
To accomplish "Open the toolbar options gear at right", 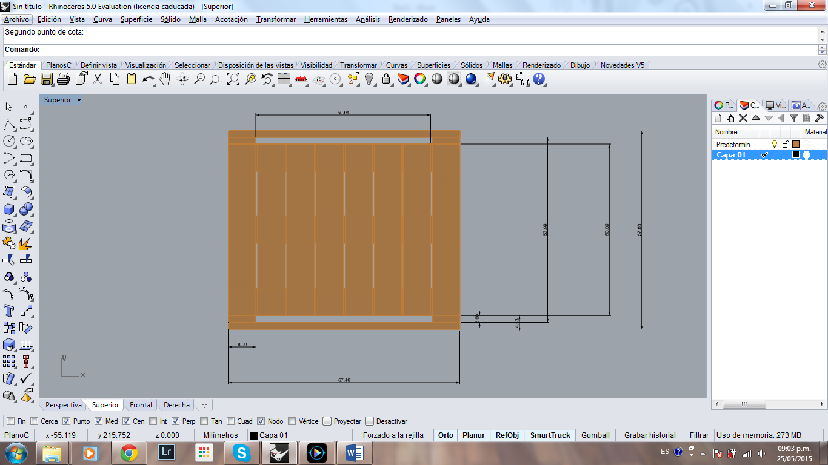I will (x=823, y=64).
